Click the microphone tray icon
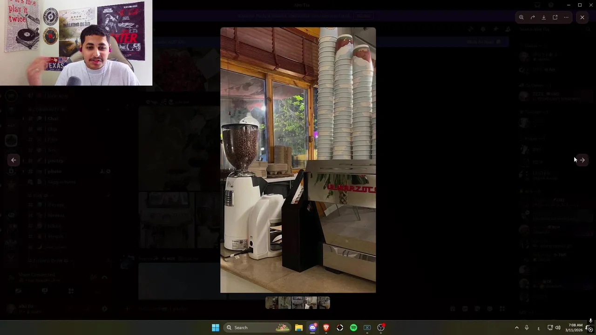Viewport: 596px width, 335px height. [x=527, y=328]
